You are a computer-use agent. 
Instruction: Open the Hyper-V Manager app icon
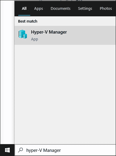[x=23, y=34]
